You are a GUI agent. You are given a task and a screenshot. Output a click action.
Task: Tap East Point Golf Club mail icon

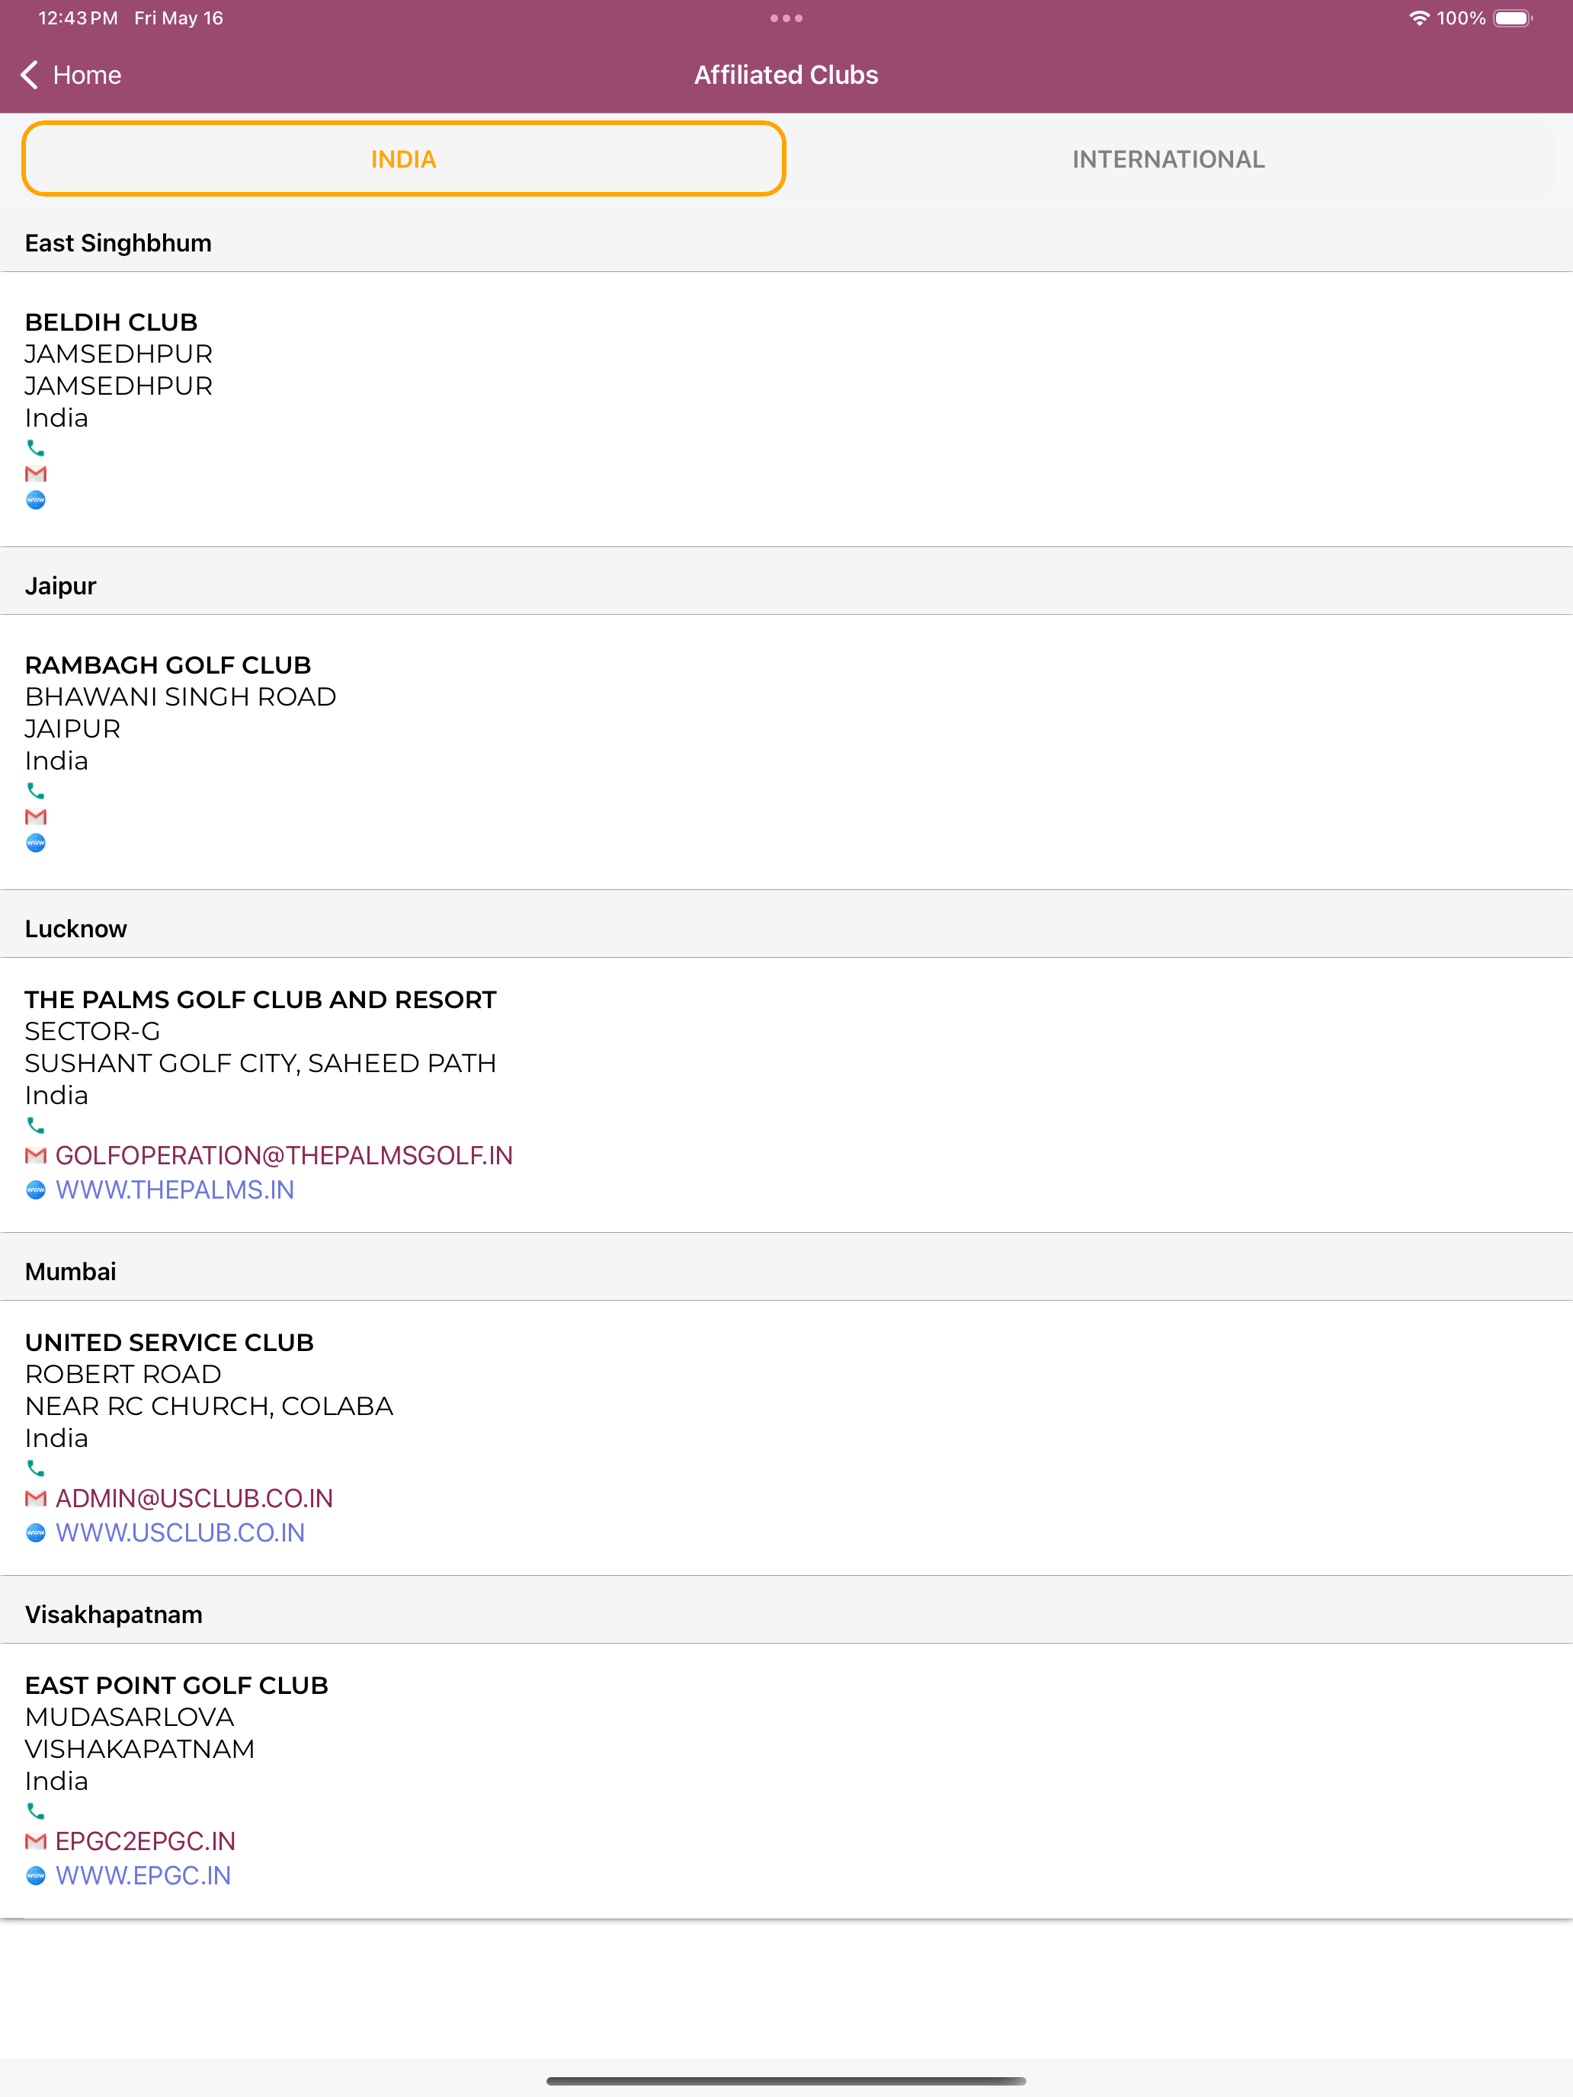pyautogui.click(x=36, y=1842)
